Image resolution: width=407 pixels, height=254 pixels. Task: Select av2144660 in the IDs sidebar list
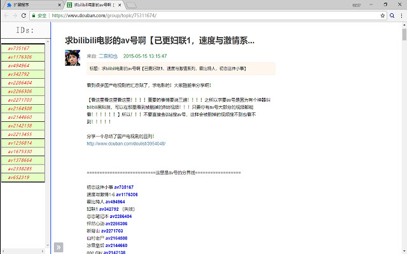coord(23,117)
